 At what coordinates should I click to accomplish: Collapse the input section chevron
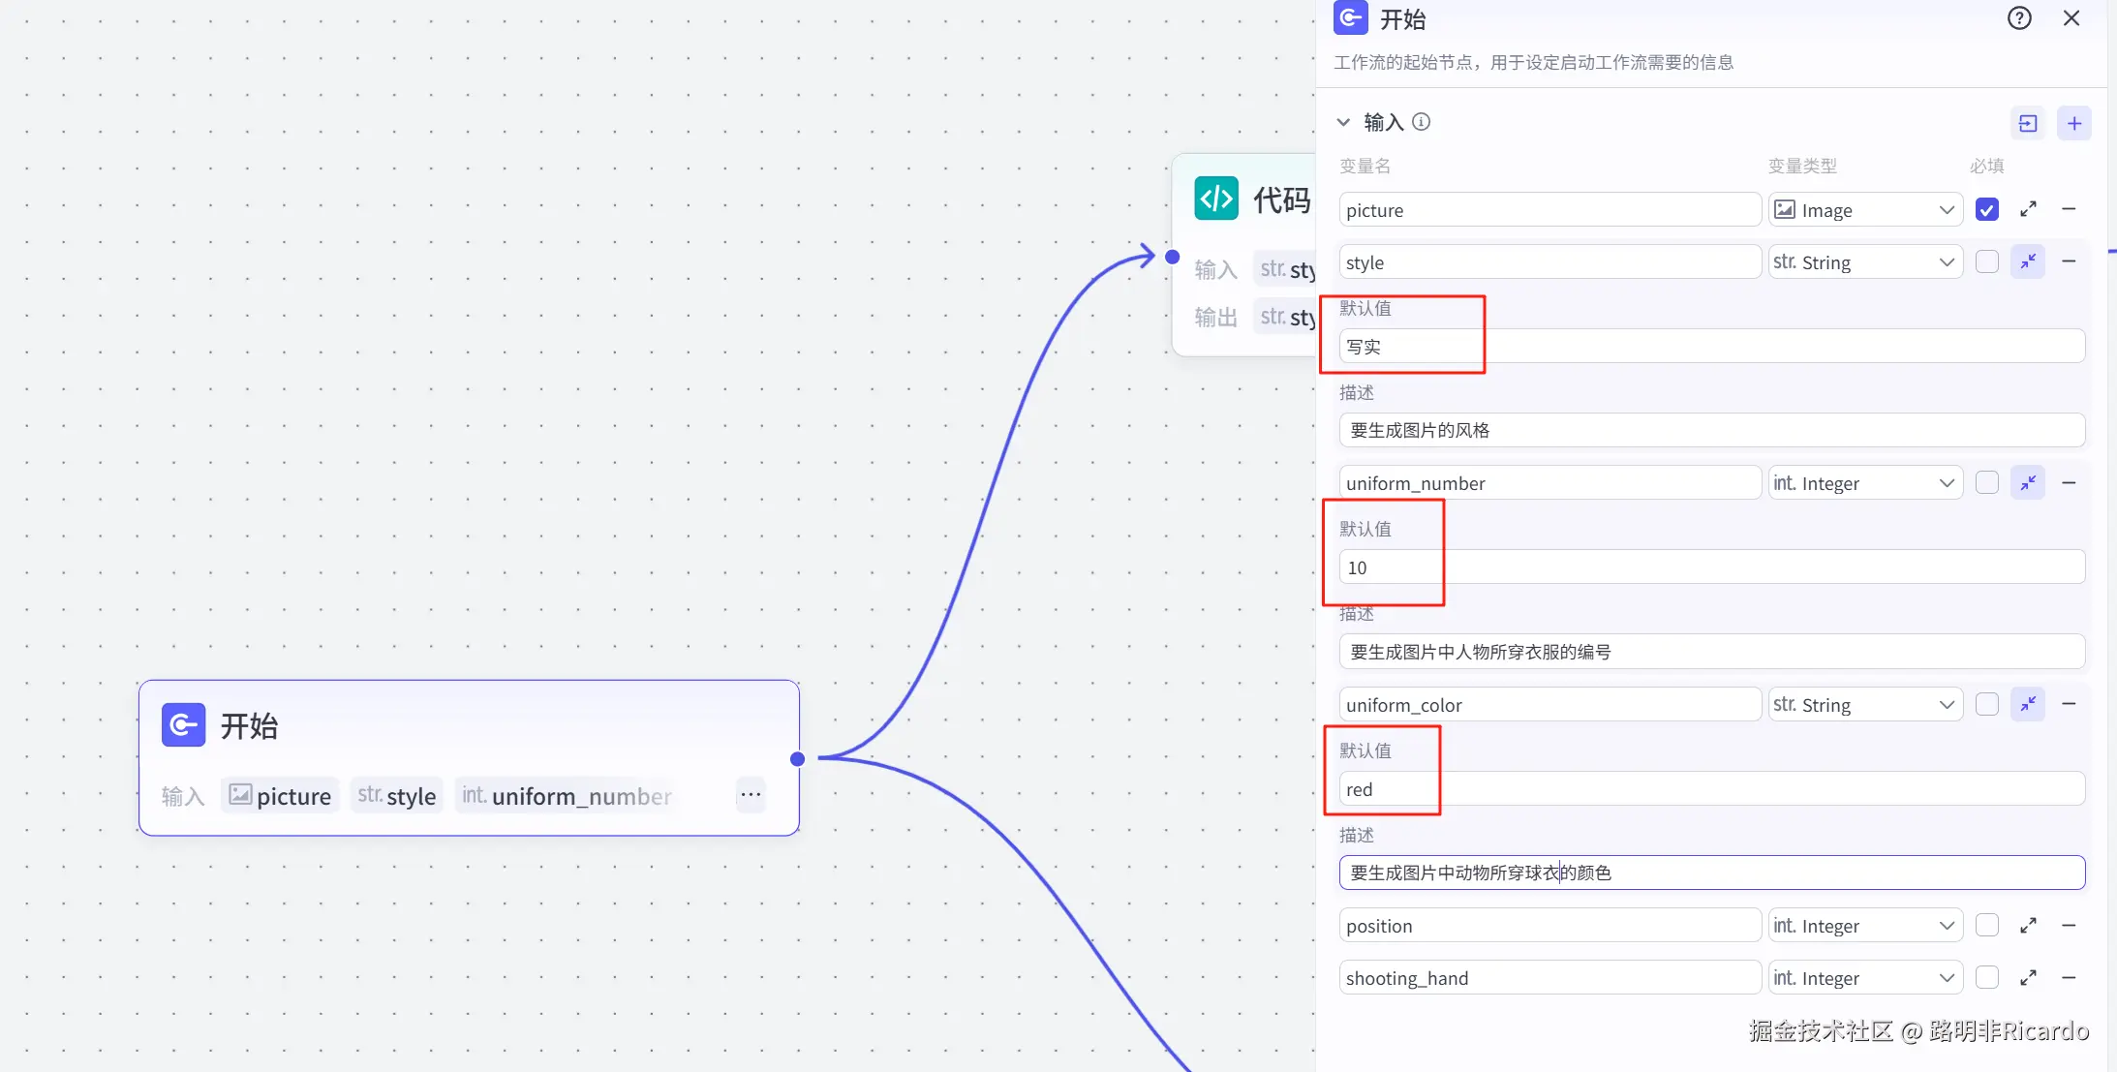(1343, 122)
